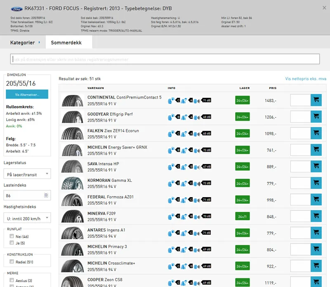Tick the Aeolus (3) brand checkbox
The width and height of the screenshot is (330, 287).
[12, 280]
